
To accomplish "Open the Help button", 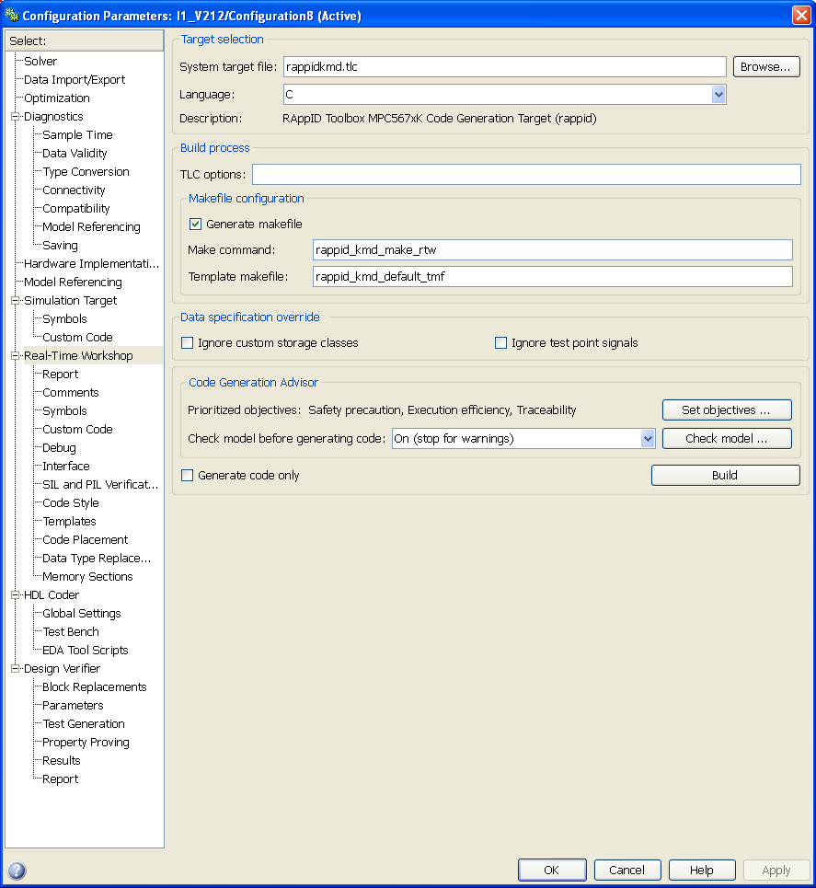I will 702,870.
